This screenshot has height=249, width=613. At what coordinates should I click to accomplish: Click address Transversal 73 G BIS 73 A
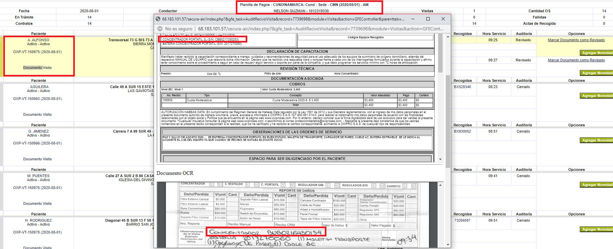pos(131,40)
